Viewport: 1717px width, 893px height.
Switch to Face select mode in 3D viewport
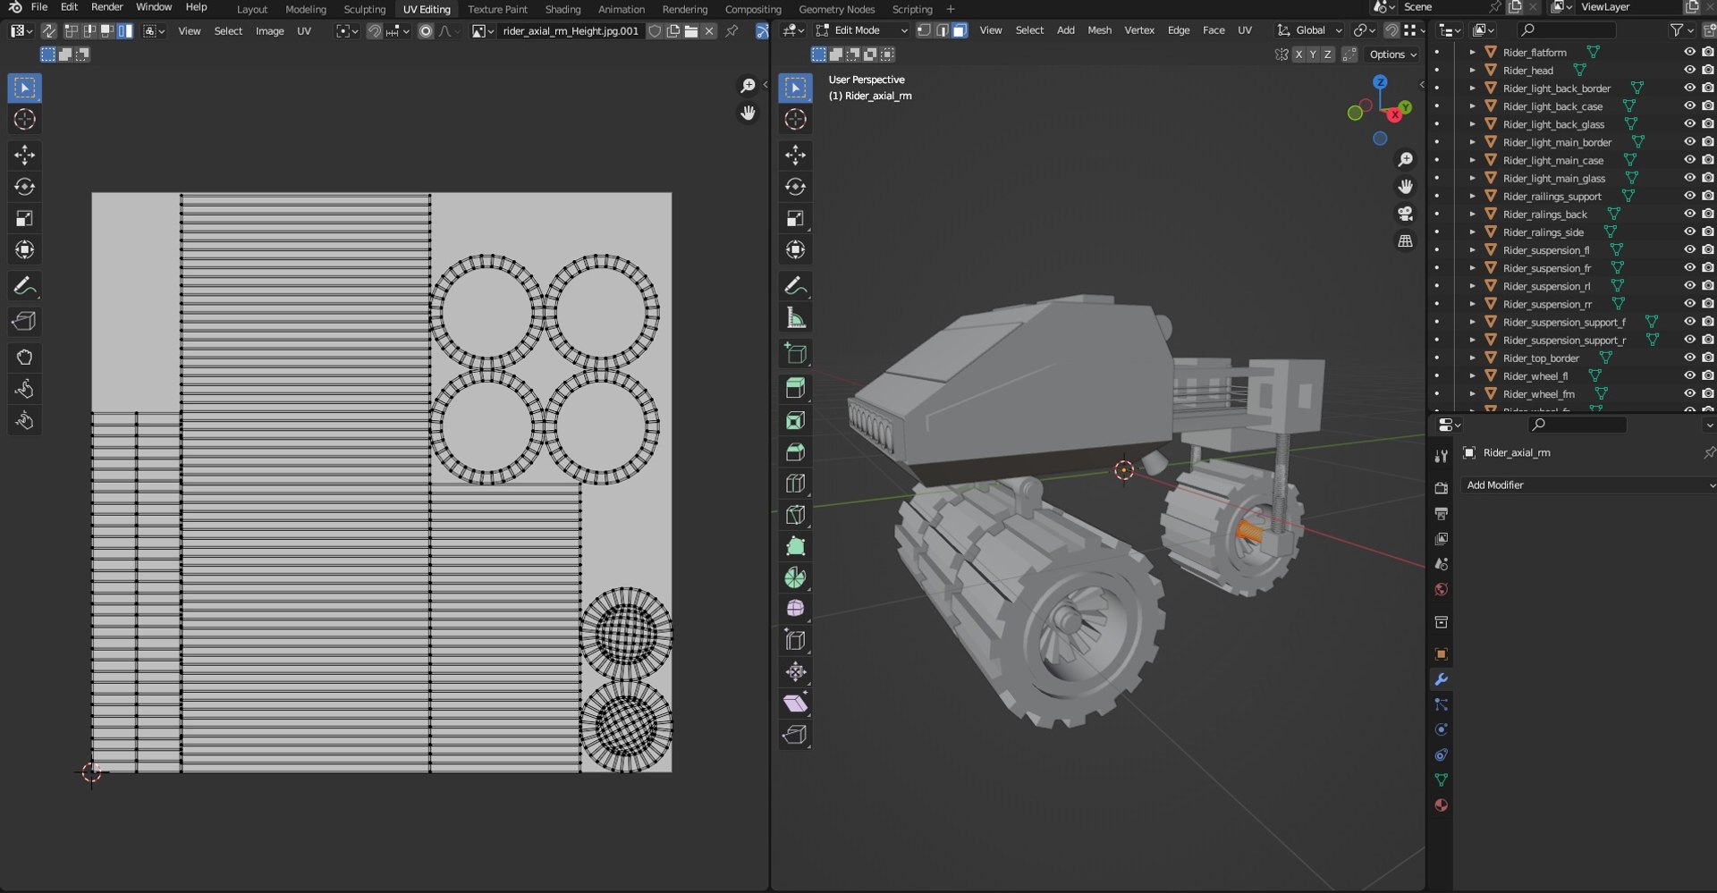pyautogui.click(x=960, y=30)
